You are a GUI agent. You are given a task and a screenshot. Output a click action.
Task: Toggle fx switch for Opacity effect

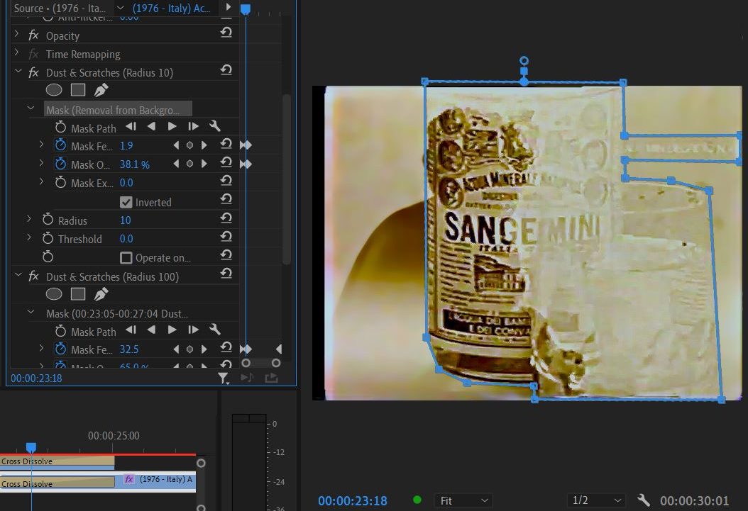33,35
